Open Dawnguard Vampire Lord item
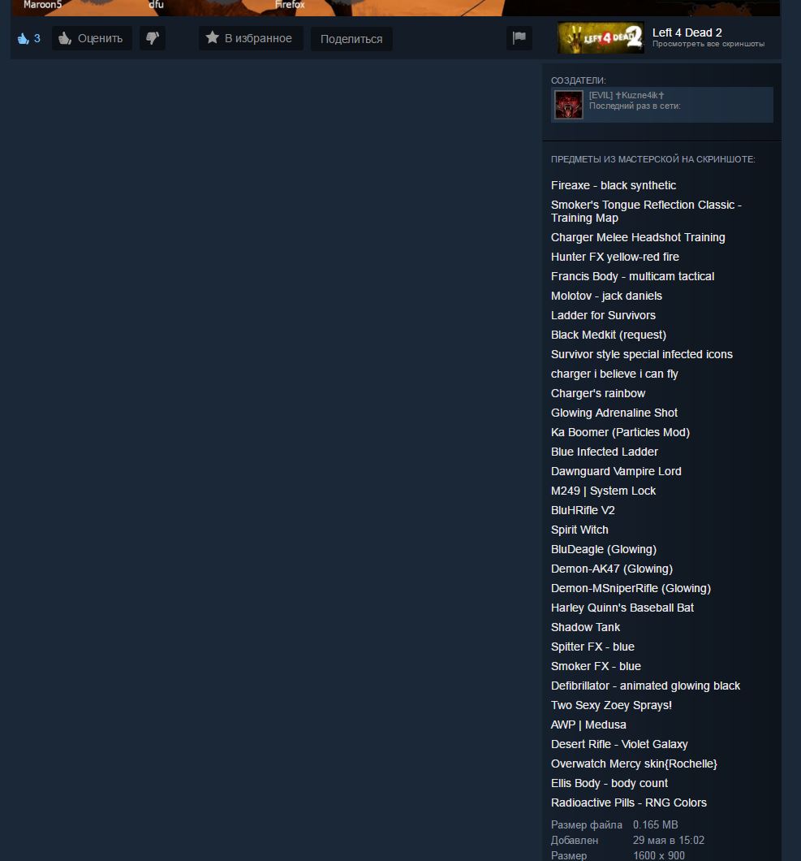This screenshot has width=801, height=861. (x=616, y=471)
